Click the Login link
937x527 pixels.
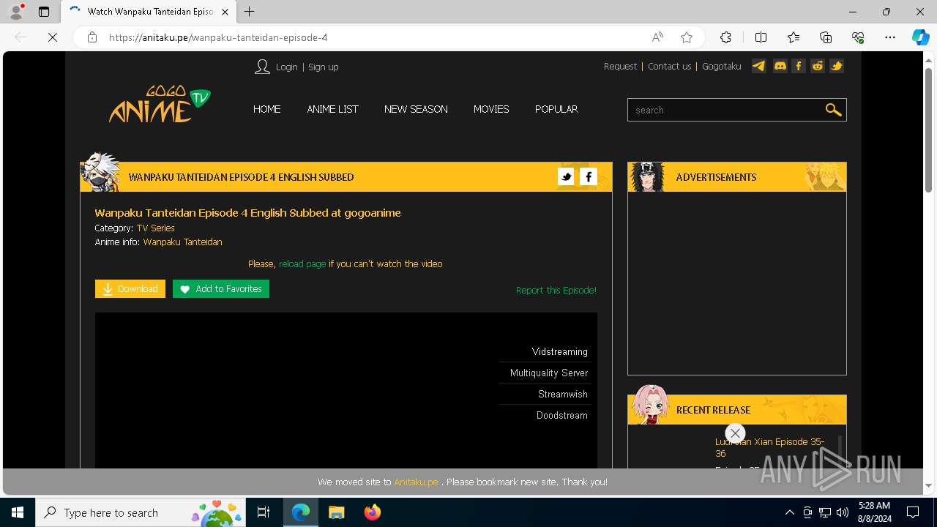pyautogui.click(x=287, y=67)
